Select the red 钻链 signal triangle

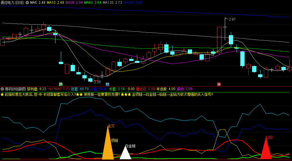(266, 149)
